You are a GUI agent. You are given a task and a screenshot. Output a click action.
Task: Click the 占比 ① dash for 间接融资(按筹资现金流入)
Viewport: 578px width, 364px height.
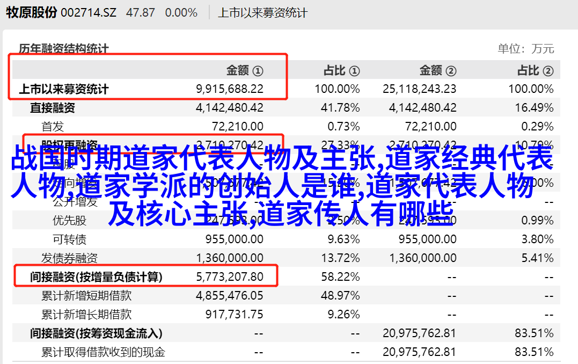point(355,334)
